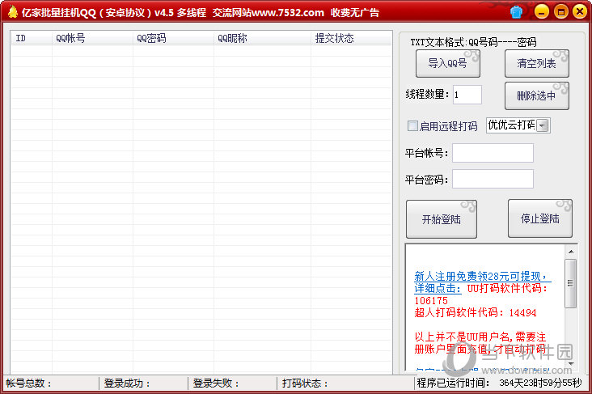The height and width of the screenshot is (394, 592).
Task: Click the 打码状态 status bar entry
Action: [x=305, y=383]
